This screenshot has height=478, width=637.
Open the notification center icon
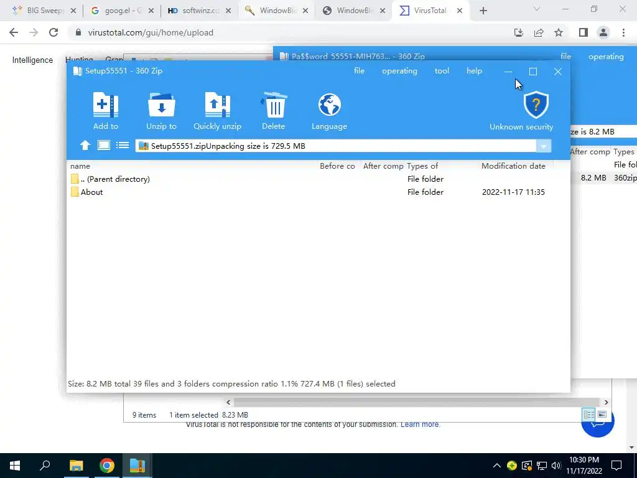tap(616, 466)
